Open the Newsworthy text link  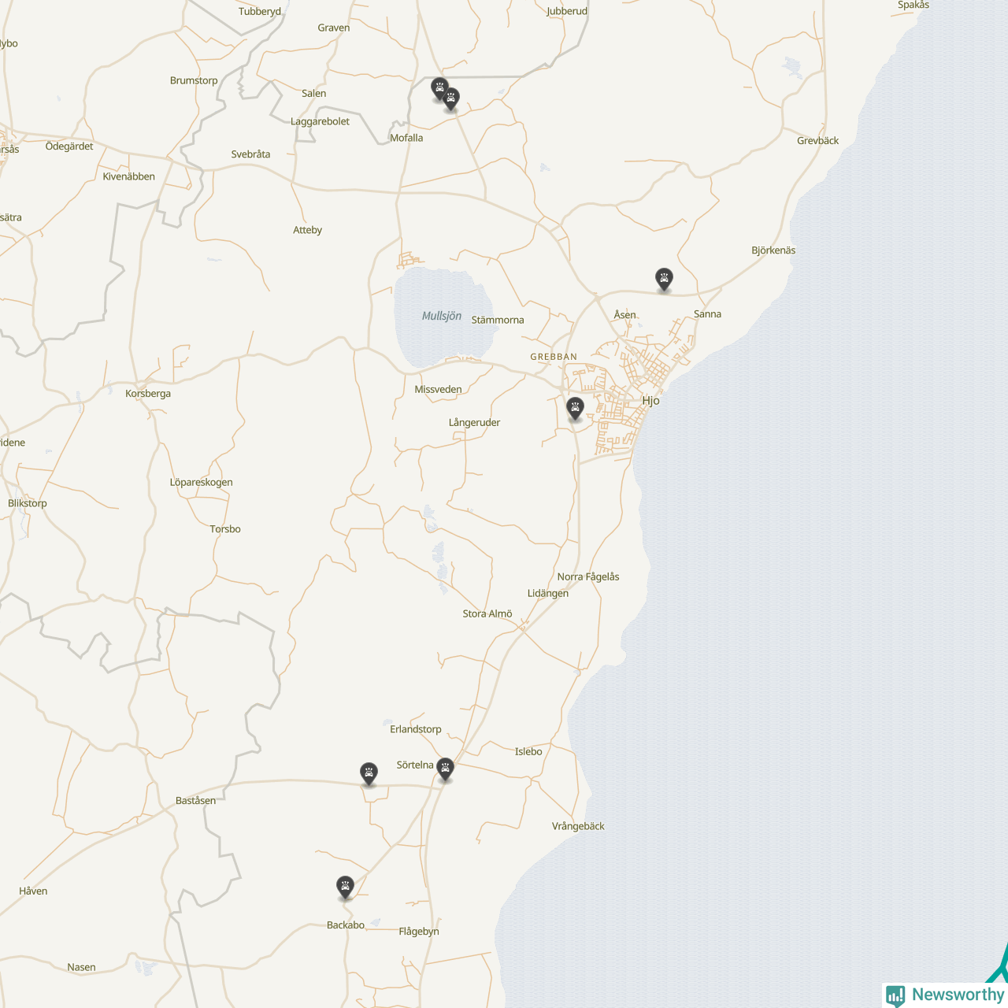pyautogui.click(x=957, y=995)
